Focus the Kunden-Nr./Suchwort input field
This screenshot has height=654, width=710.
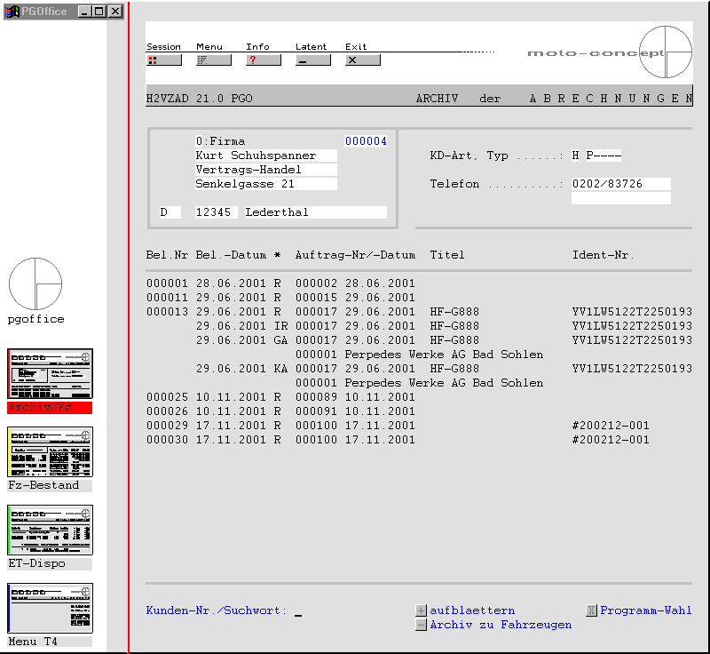click(299, 611)
